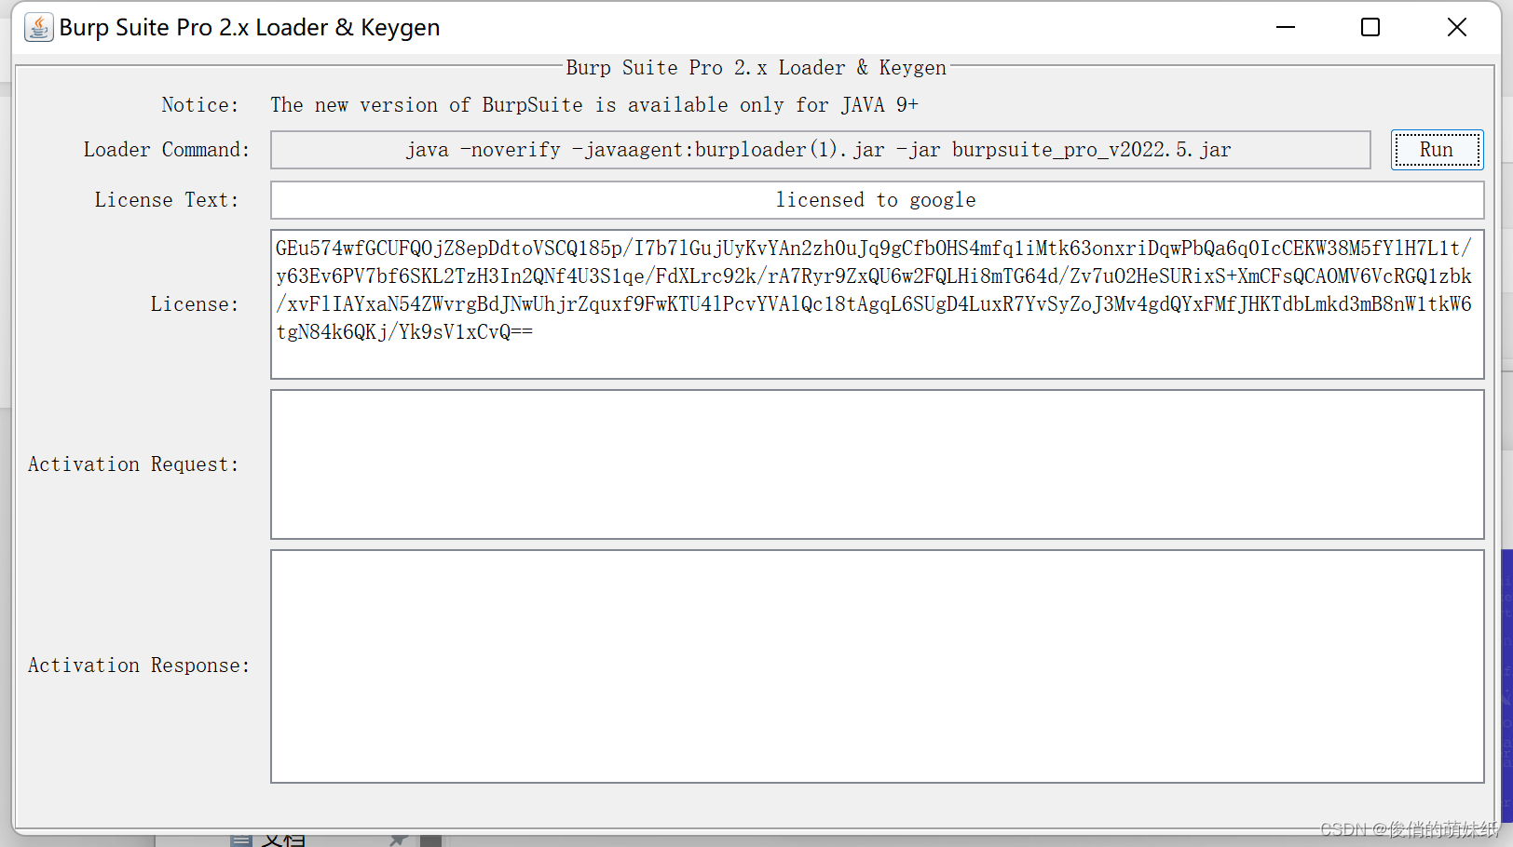Click the 'Notice:' label
1513x847 pixels.
click(x=199, y=105)
